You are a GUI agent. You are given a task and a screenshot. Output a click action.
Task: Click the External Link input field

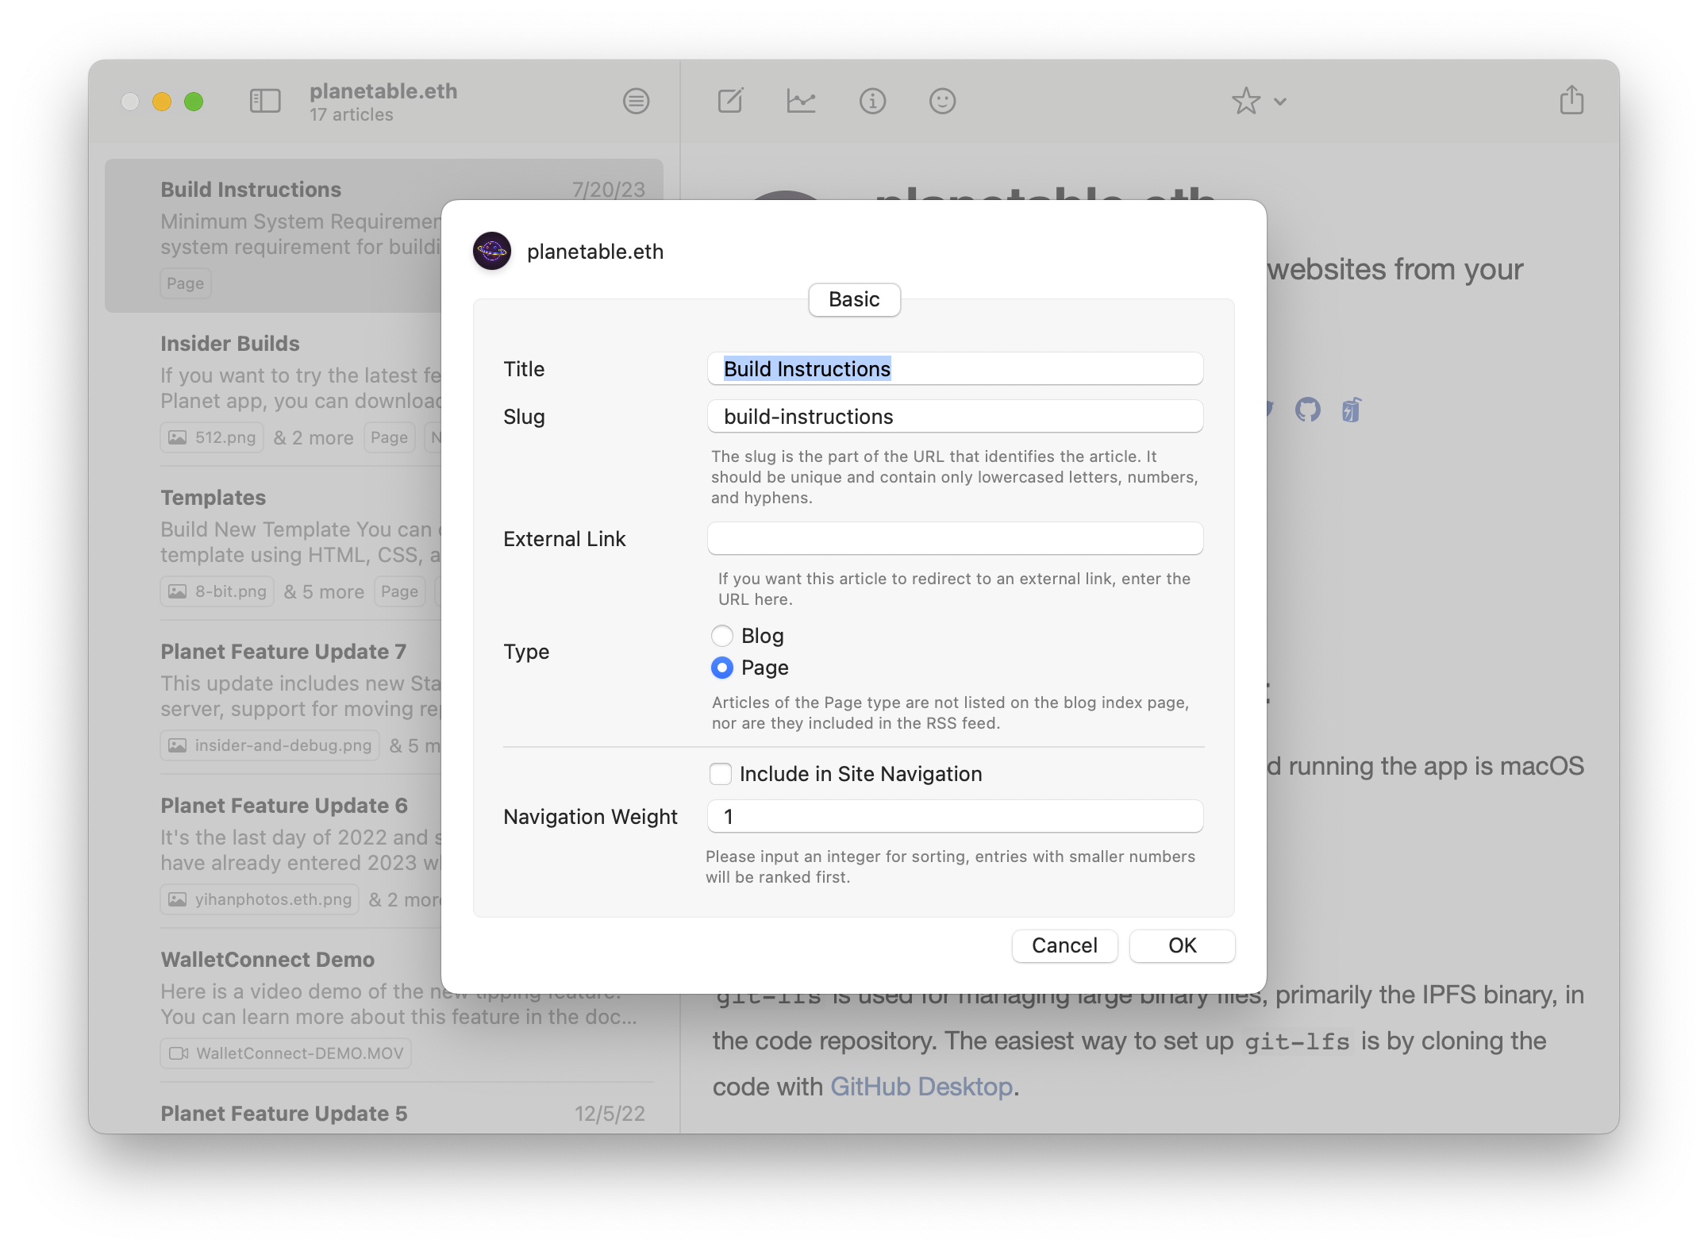click(955, 538)
